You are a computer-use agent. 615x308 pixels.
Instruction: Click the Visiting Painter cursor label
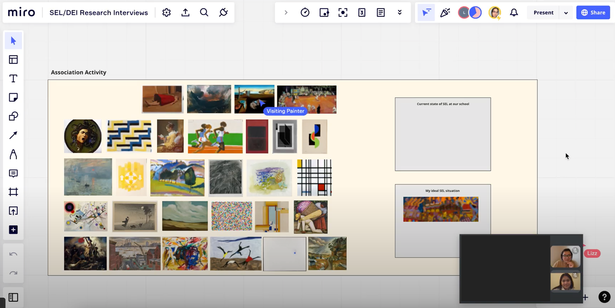pos(285,111)
